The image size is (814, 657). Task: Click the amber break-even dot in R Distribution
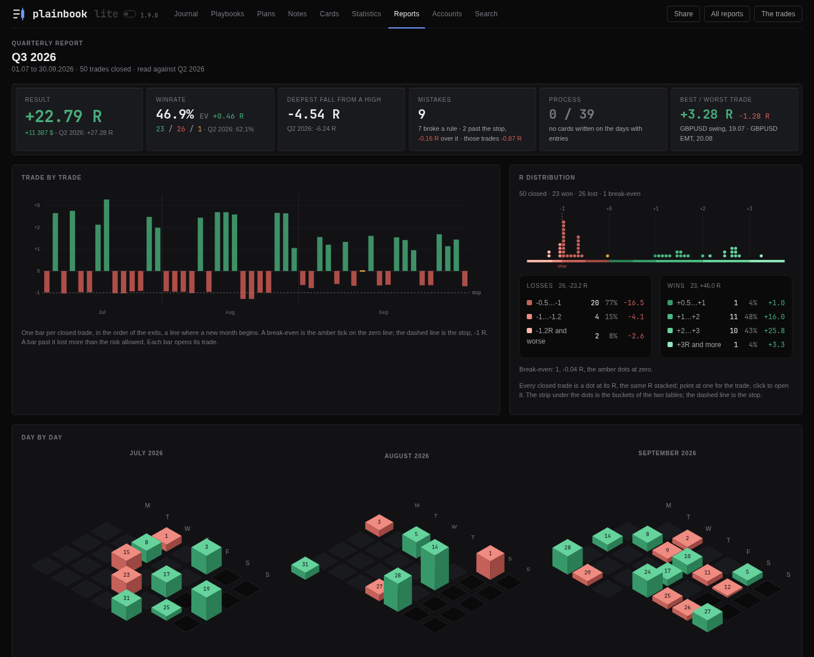(x=608, y=256)
